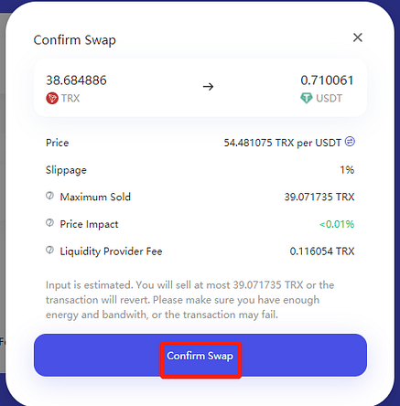Click the 1% slippage value
This screenshot has width=400, height=406.
tap(347, 170)
